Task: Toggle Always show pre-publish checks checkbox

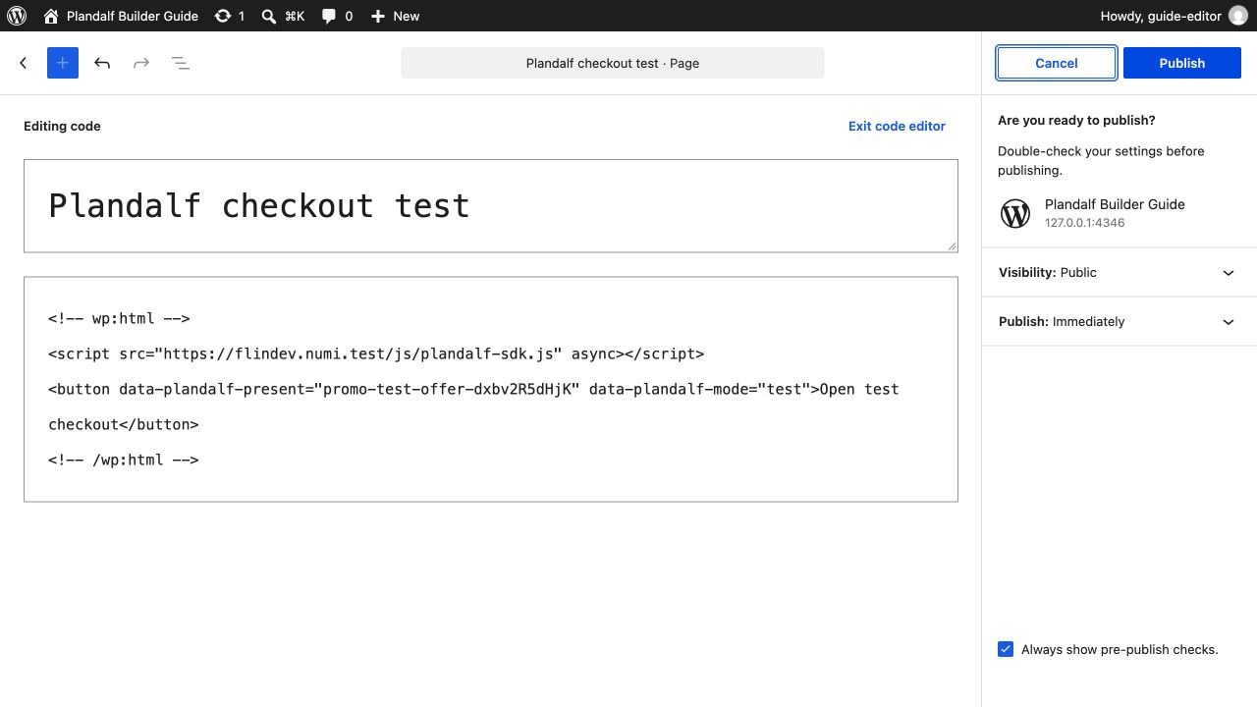Action: pos(1006,649)
